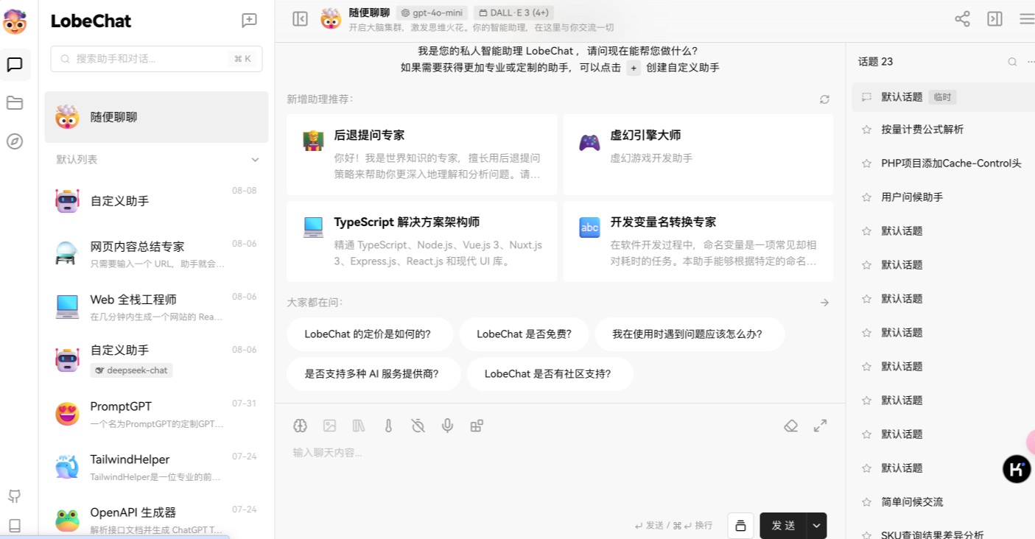Collapse the session list sidebar panel
1035x539 pixels.
tap(300, 19)
